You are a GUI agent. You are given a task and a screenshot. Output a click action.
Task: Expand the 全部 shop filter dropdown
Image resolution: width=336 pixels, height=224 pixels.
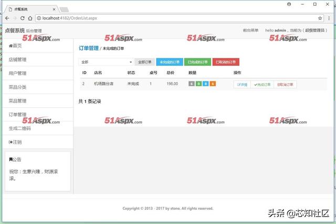(106, 62)
